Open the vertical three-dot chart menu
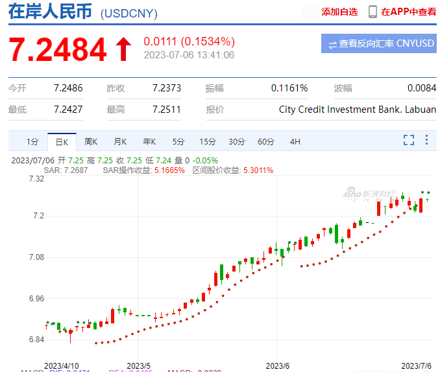440x372 pixels. (x=426, y=140)
